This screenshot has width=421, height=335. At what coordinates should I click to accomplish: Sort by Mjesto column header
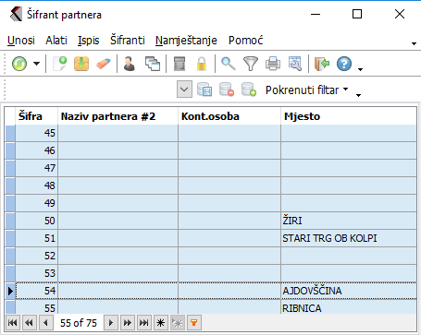(349, 116)
